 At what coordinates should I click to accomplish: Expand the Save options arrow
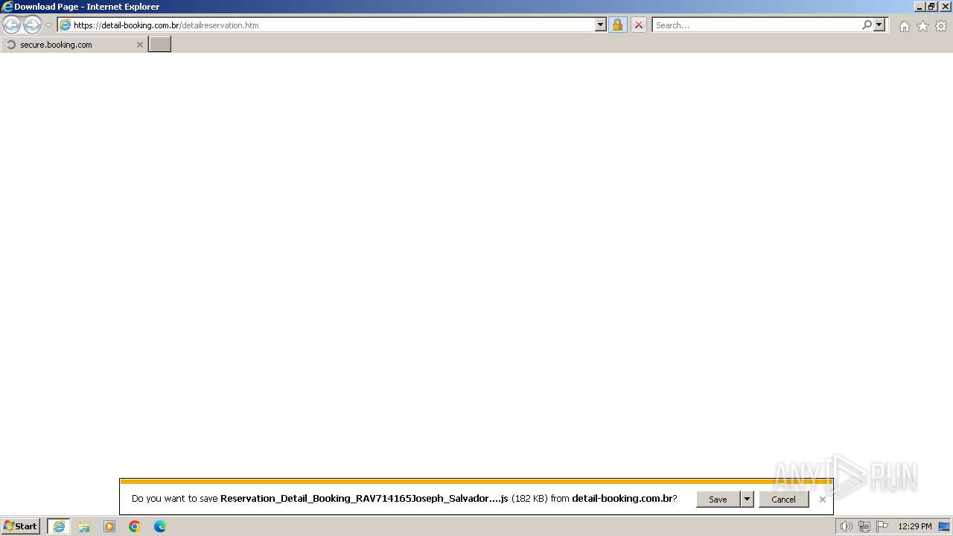(x=747, y=500)
